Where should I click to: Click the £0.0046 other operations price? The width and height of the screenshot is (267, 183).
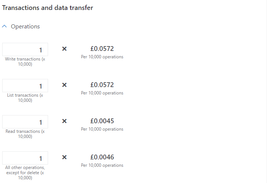tap(102, 157)
